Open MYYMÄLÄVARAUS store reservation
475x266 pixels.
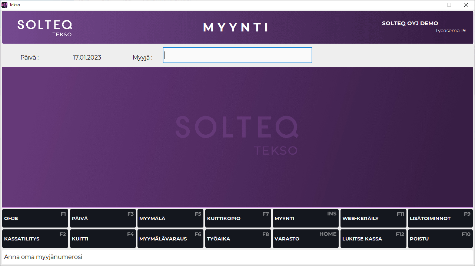170,239
